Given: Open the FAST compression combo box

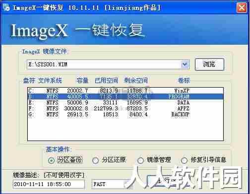Looking at the screenshot, I should click(112, 184).
